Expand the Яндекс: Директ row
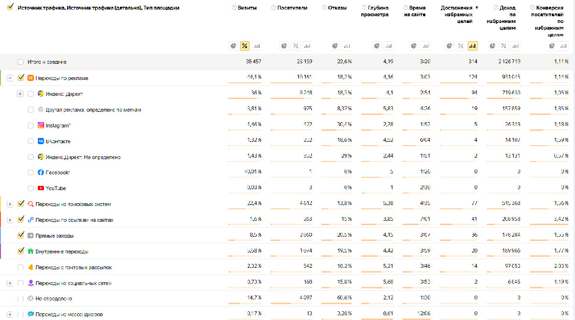575x320 pixels. [20, 94]
